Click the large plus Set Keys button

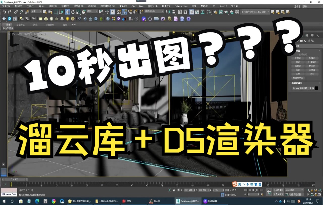(x=269, y=192)
